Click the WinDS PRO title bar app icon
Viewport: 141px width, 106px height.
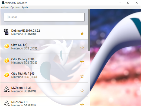point(3,3)
